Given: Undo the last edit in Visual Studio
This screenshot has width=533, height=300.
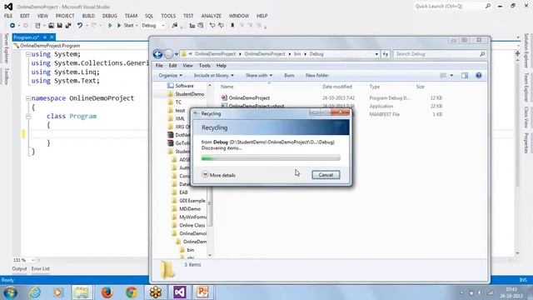Looking at the screenshot, I should (x=80, y=26).
